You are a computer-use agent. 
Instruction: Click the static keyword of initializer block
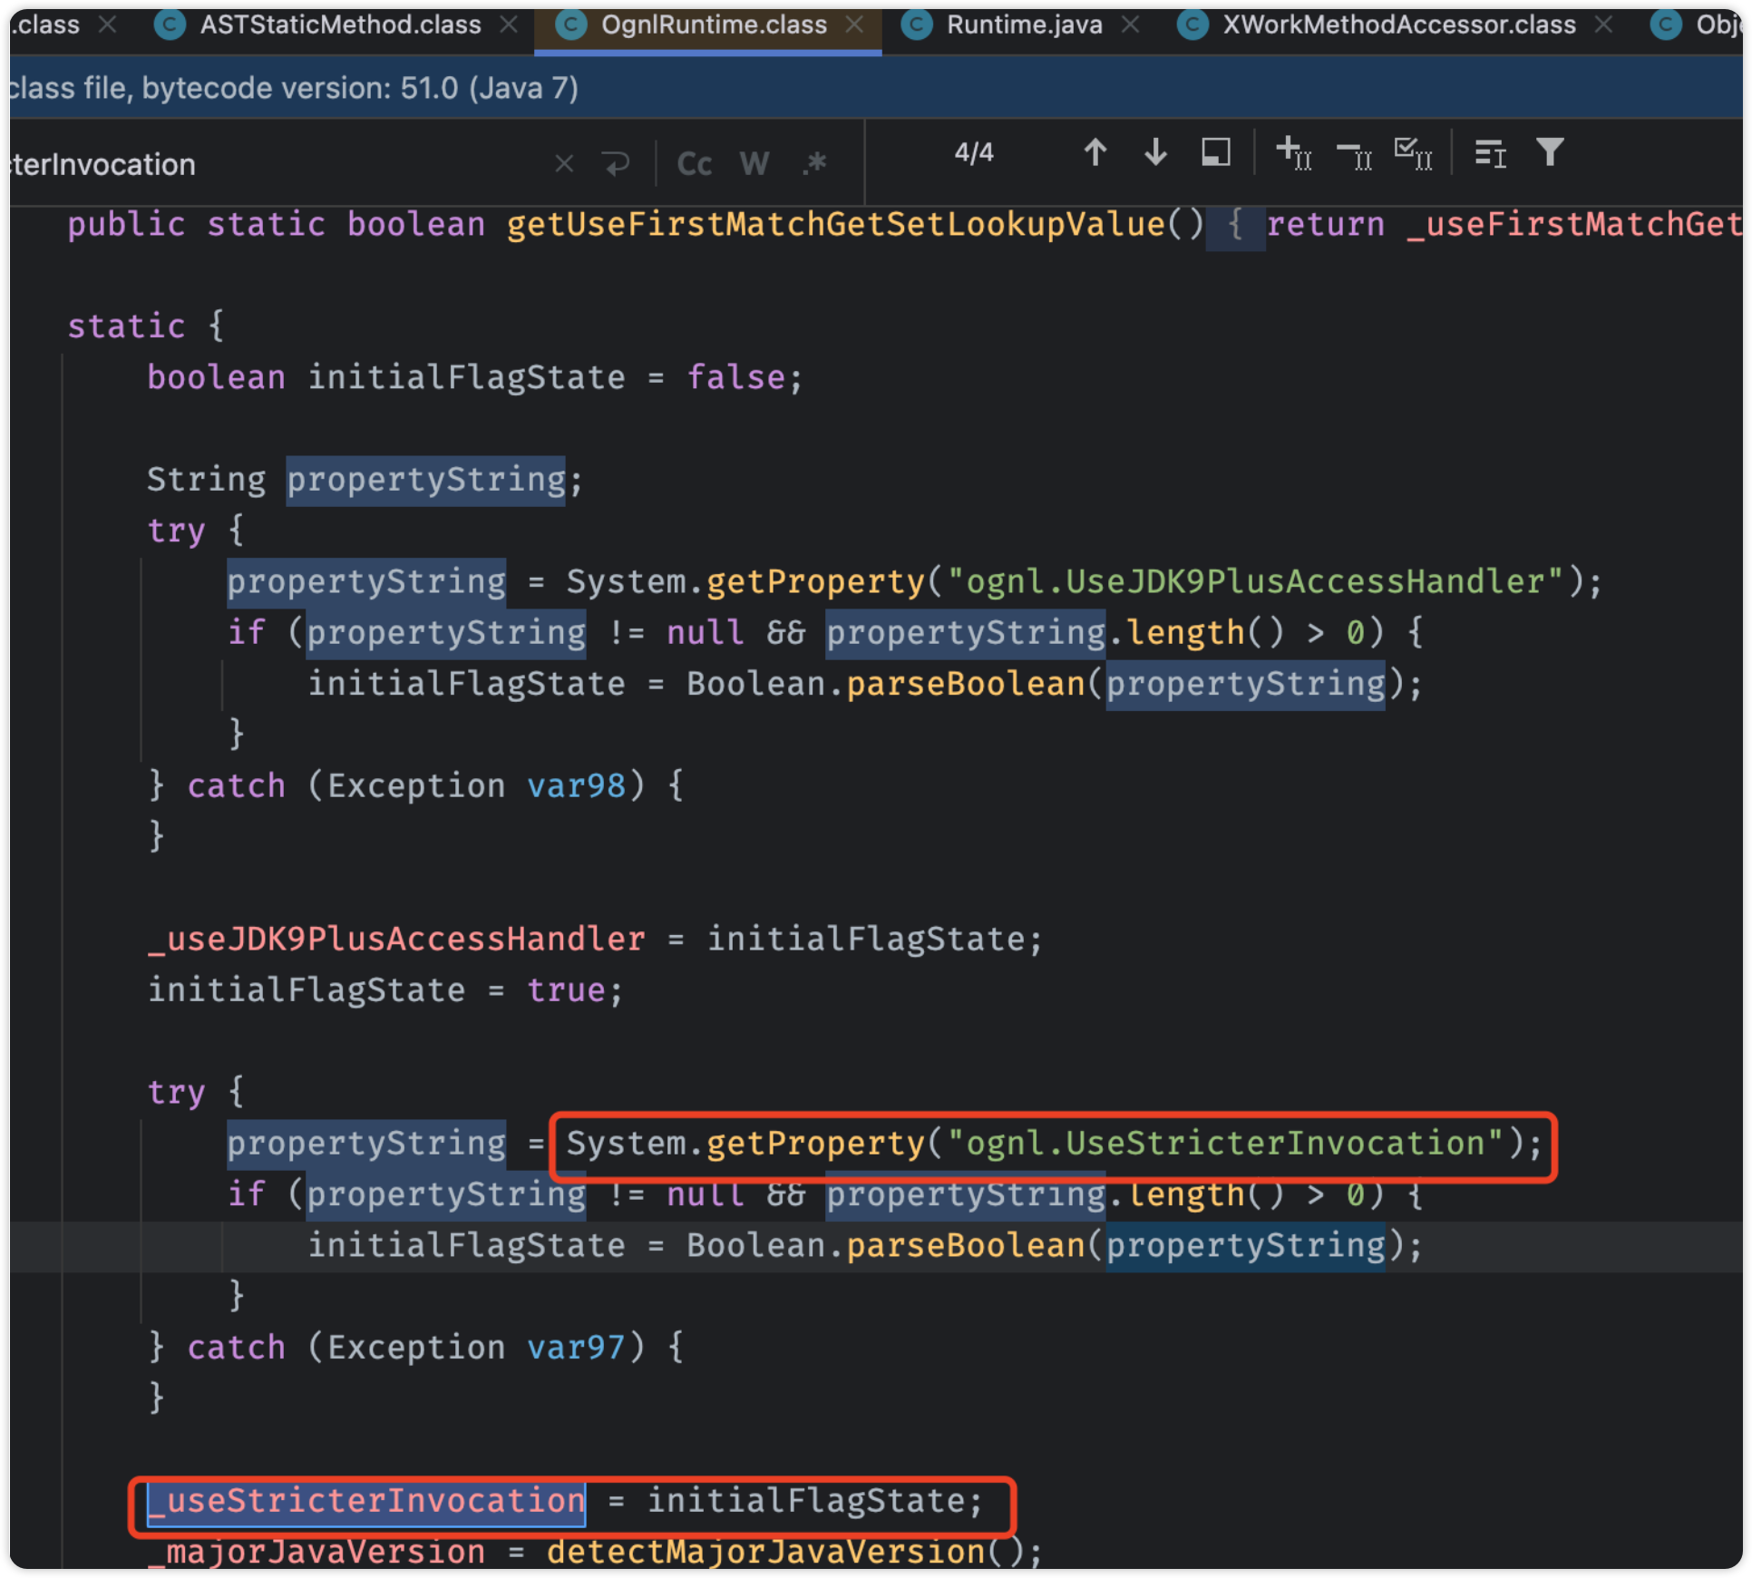[x=126, y=326]
